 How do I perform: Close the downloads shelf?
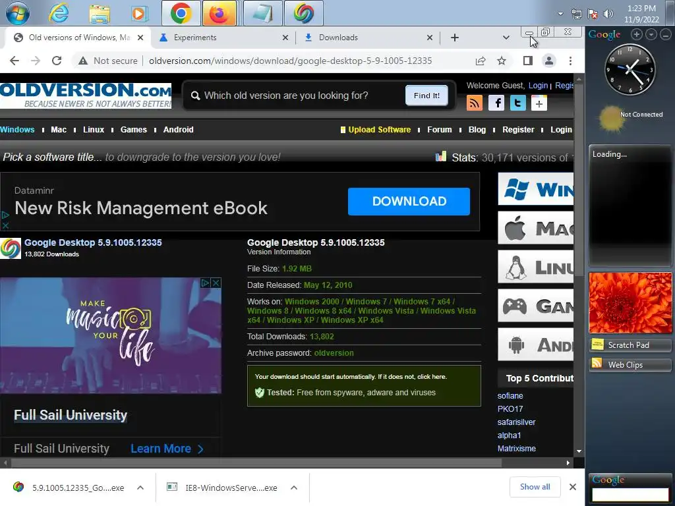tap(573, 487)
